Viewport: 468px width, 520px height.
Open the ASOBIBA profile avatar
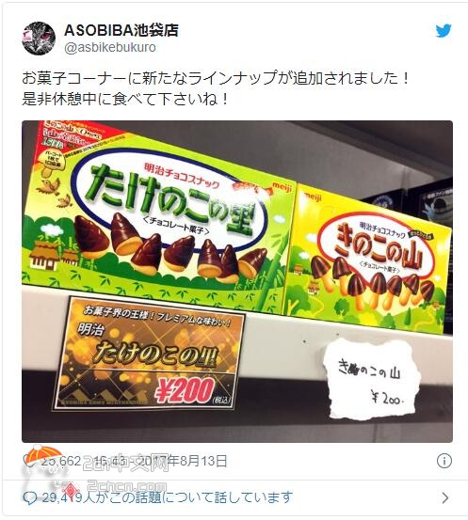pos(39,39)
